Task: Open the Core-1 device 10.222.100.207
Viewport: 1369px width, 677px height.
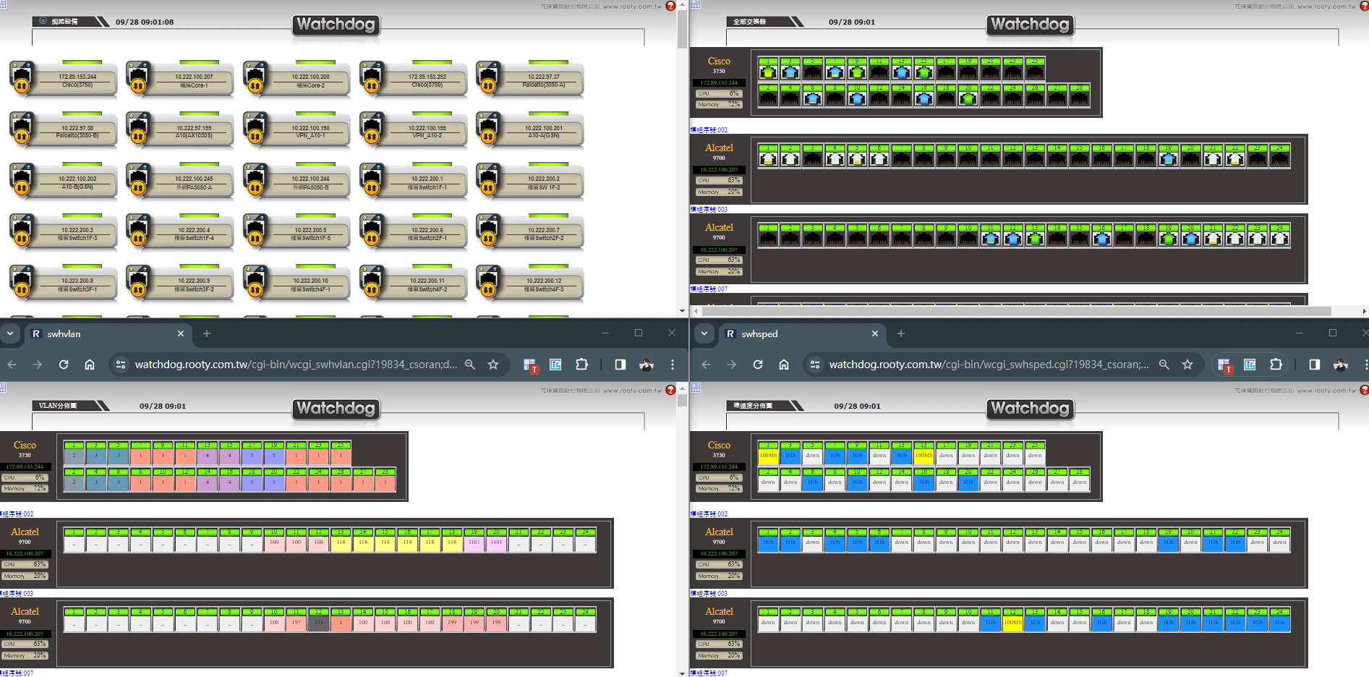Action: tap(138, 78)
